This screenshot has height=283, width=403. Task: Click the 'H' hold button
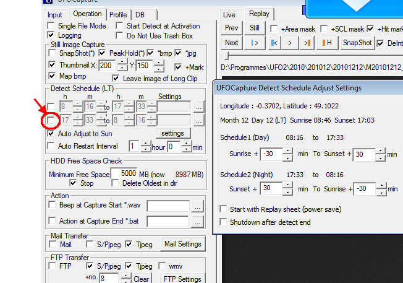point(326,43)
